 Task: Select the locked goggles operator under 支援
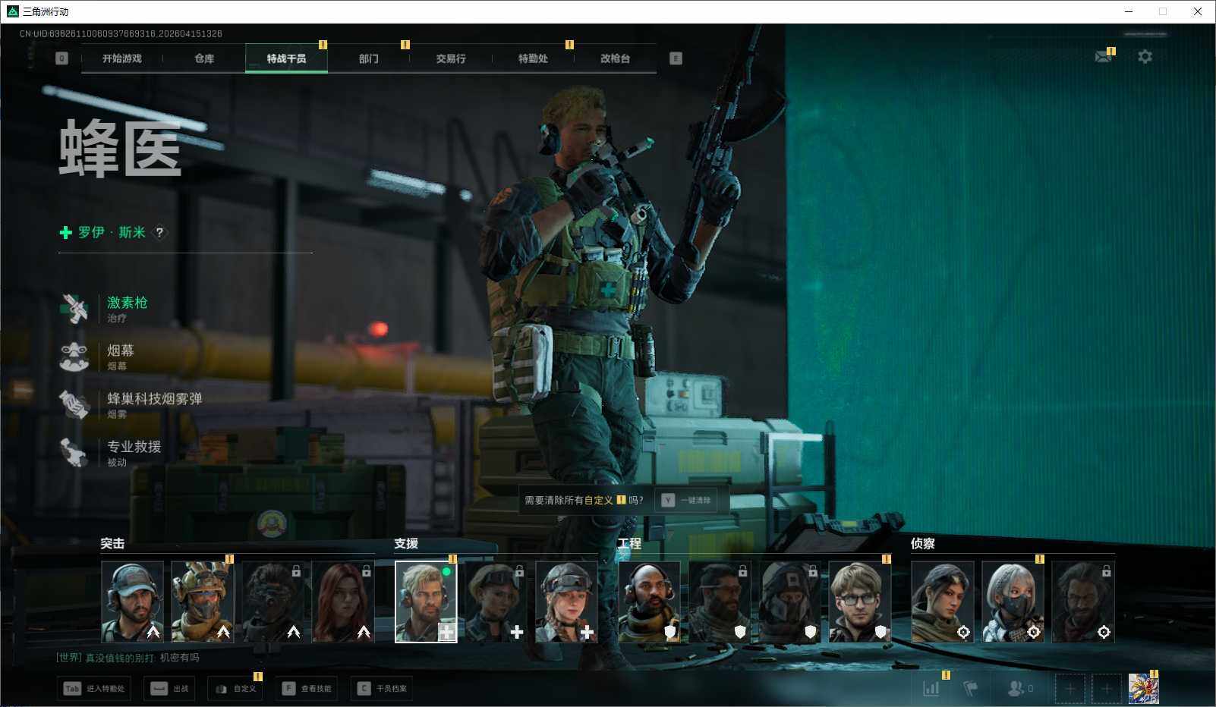496,602
